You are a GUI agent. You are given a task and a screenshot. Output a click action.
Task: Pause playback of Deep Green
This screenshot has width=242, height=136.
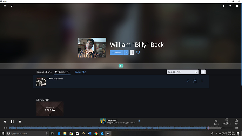(x=12, y=122)
